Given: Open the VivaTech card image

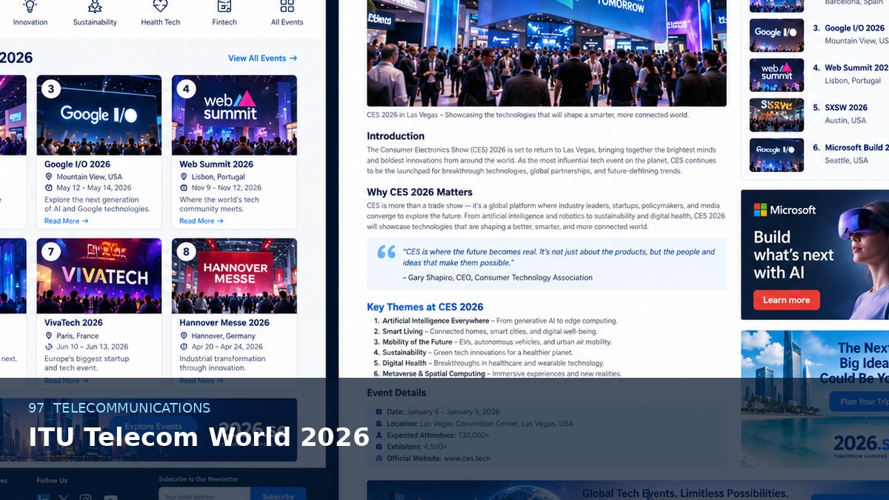Looking at the screenshot, I should click(99, 276).
